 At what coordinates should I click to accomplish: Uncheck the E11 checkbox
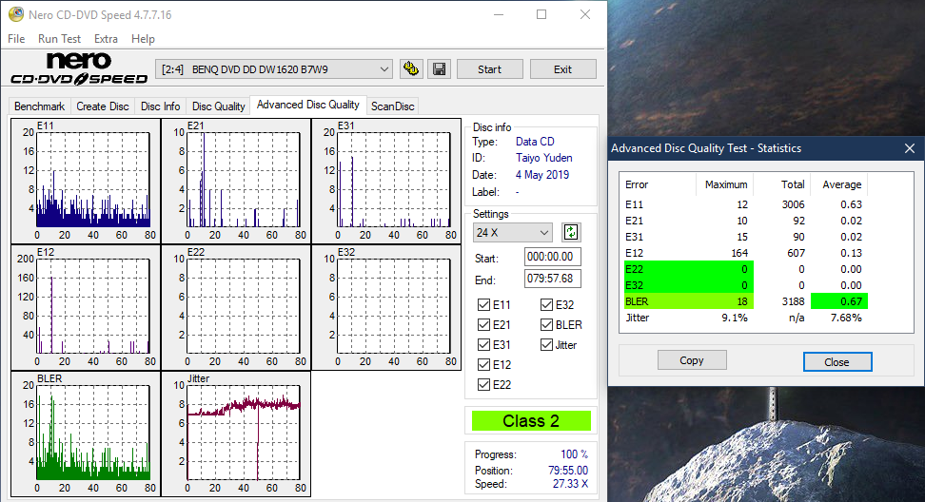point(485,305)
